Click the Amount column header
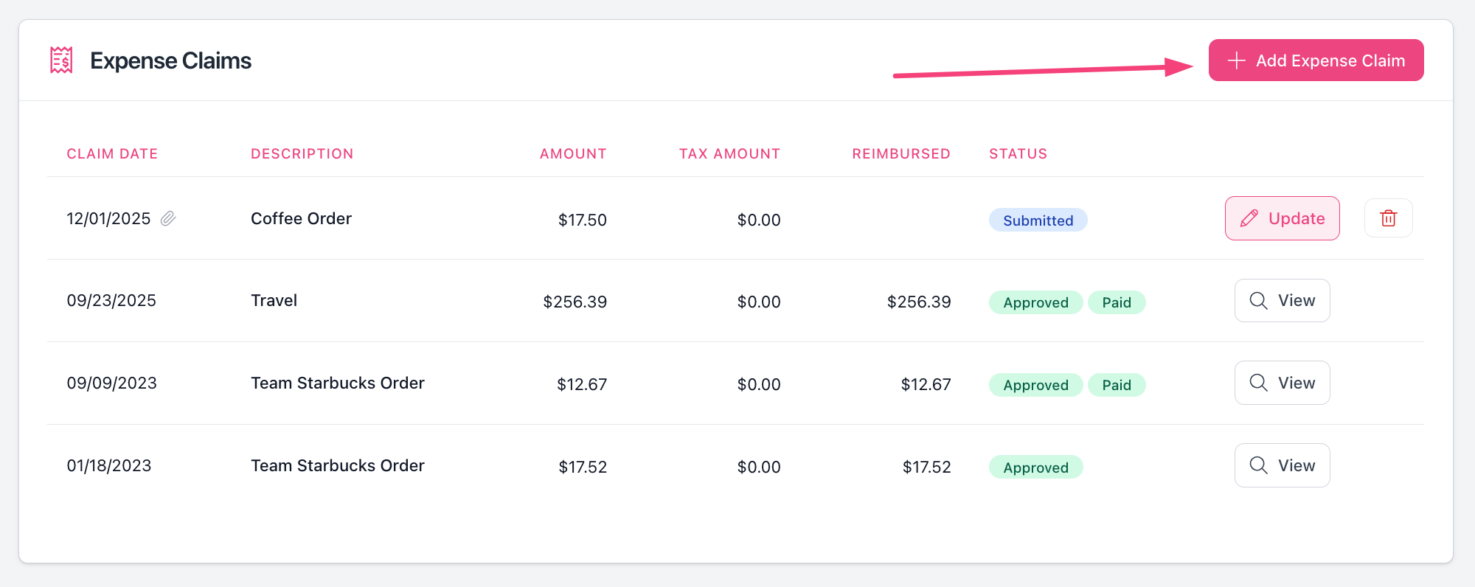This screenshot has width=1475, height=587. tap(573, 154)
